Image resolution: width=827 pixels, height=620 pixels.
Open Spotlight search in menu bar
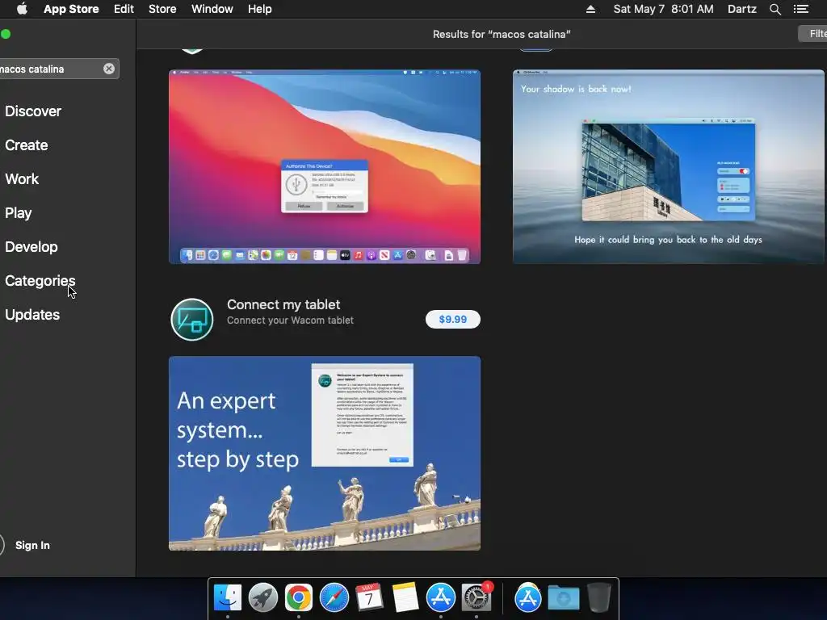[x=775, y=9]
